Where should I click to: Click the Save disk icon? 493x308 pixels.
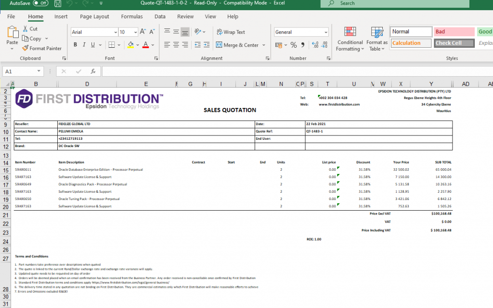58,3
